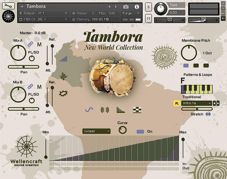Take a snapshot with the camera icon

[126, 7]
